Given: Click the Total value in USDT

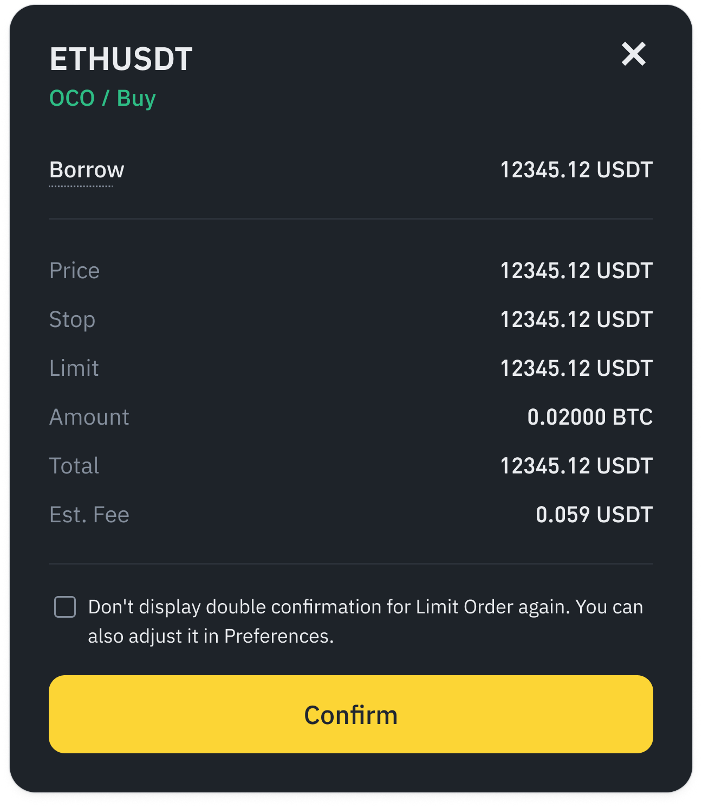Looking at the screenshot, I should pos(576,466).
